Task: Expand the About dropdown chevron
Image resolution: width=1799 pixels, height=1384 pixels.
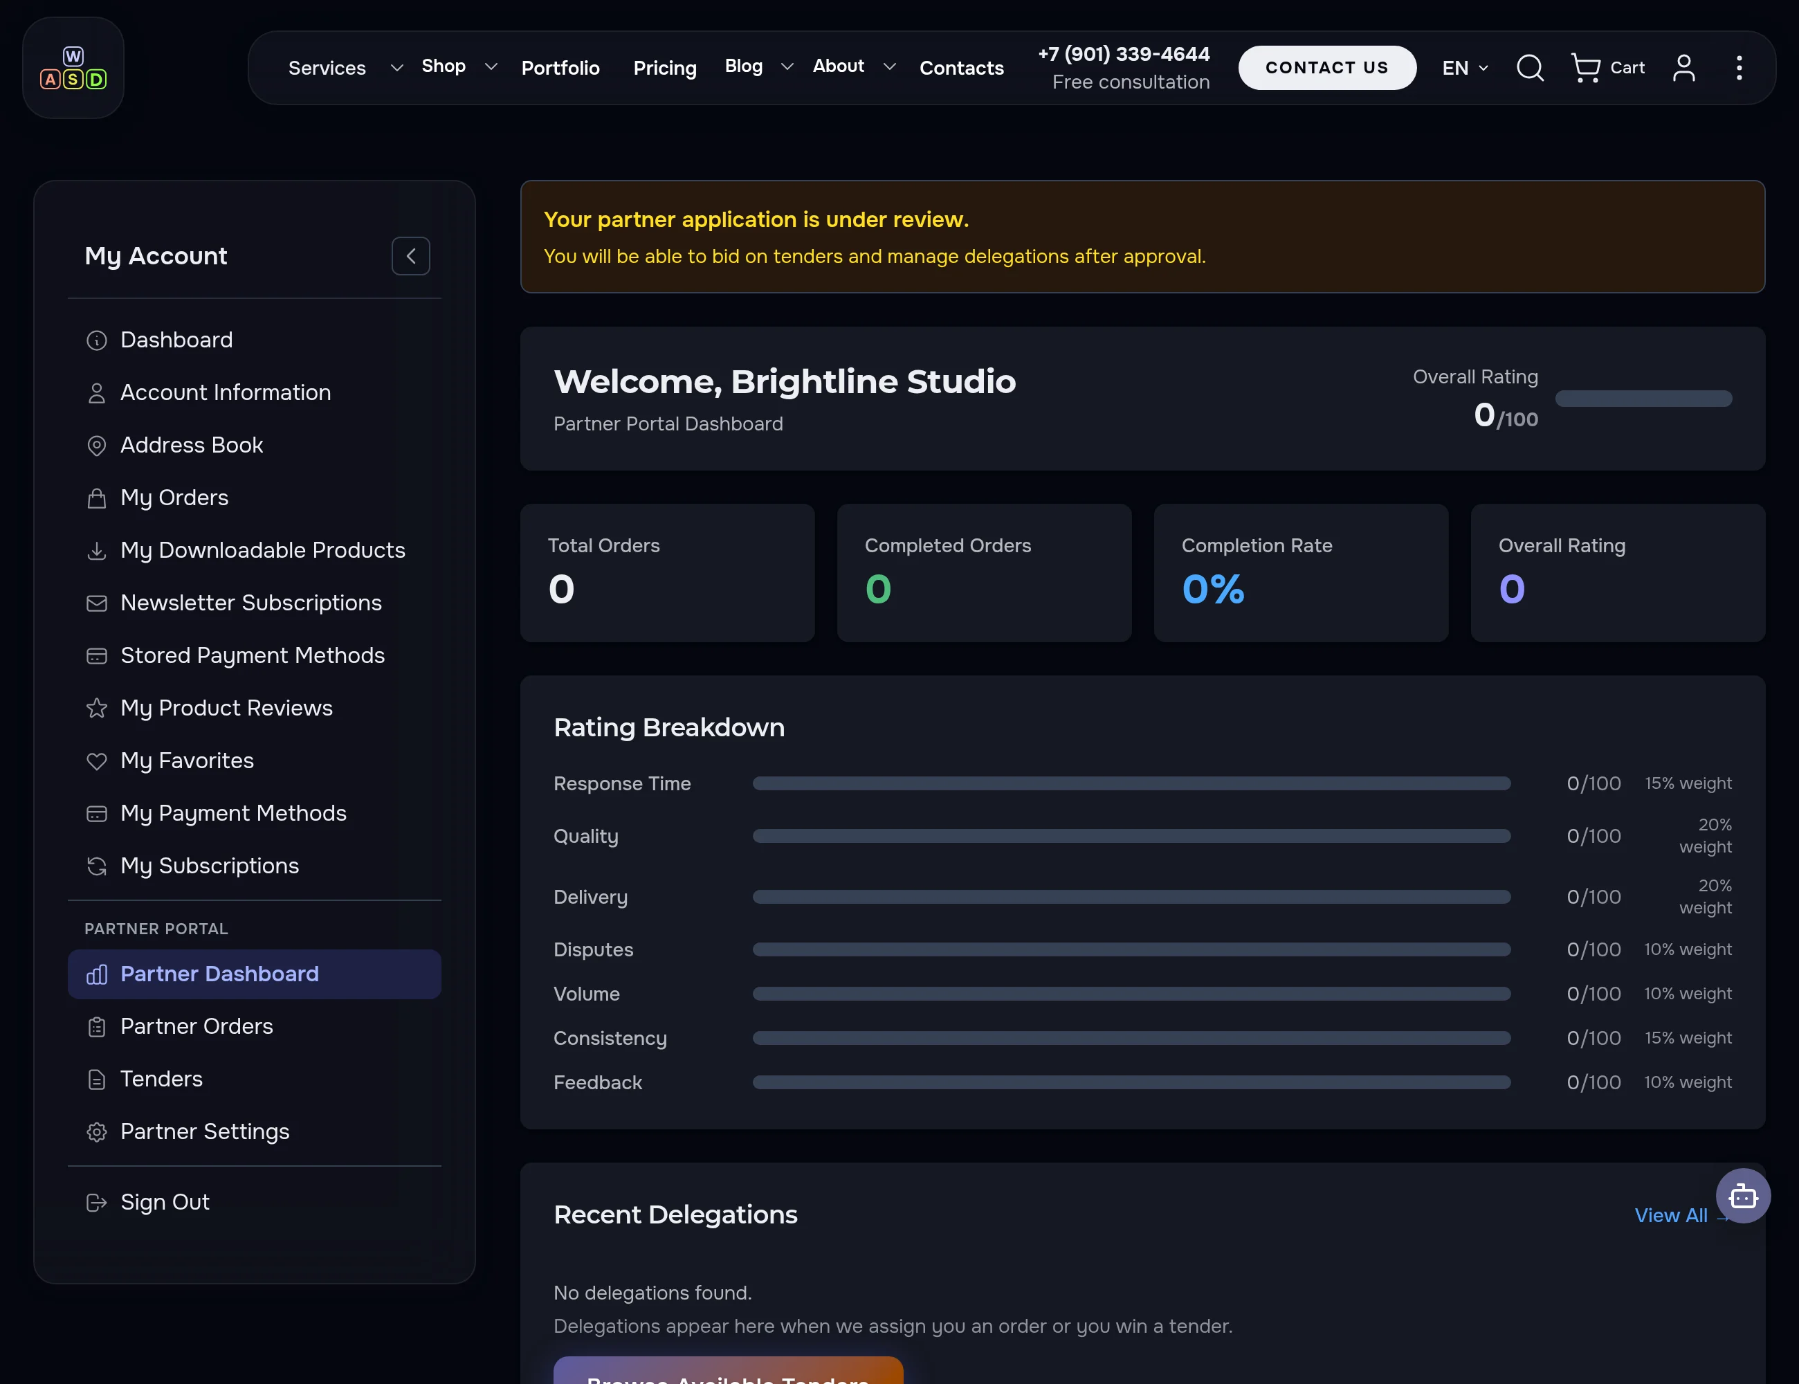Action: (x=889, y=66)
